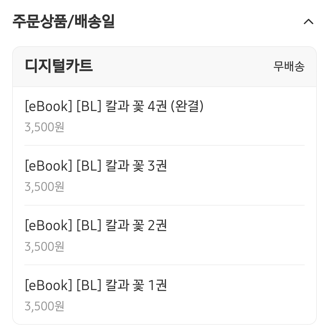Select the 디지털카트 cart title
Image resolution: width=329 pixels, height=329 pixels.
pyautogui.click(x=59, y=66)
